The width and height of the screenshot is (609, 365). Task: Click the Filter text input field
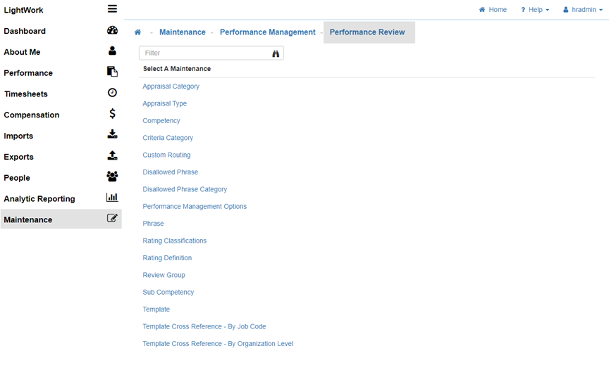click(204, 53)
